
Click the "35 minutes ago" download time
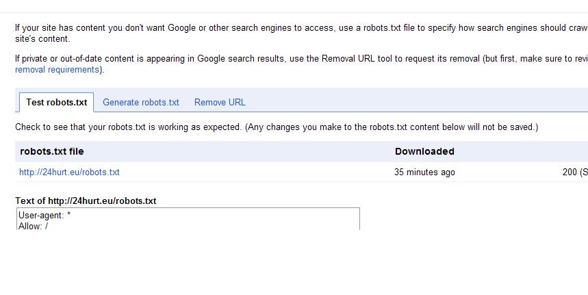pos(424,172)
